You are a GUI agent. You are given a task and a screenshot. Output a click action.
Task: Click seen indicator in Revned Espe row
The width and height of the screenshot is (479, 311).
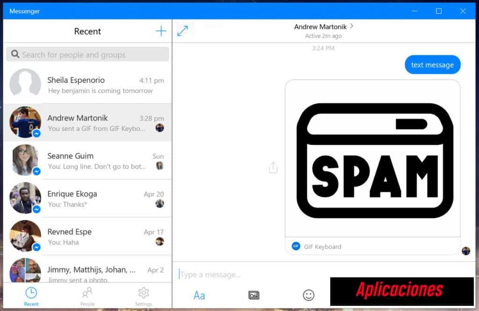(x=160, y=241)
